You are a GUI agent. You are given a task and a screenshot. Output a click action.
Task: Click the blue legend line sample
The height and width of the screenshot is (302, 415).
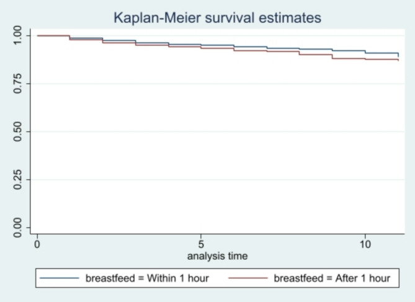tap(60, 278)
